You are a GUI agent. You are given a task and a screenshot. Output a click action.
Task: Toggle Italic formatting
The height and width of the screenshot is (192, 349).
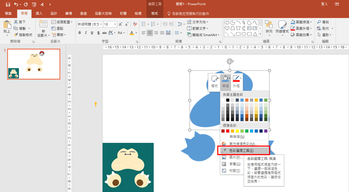coord(86,33)
